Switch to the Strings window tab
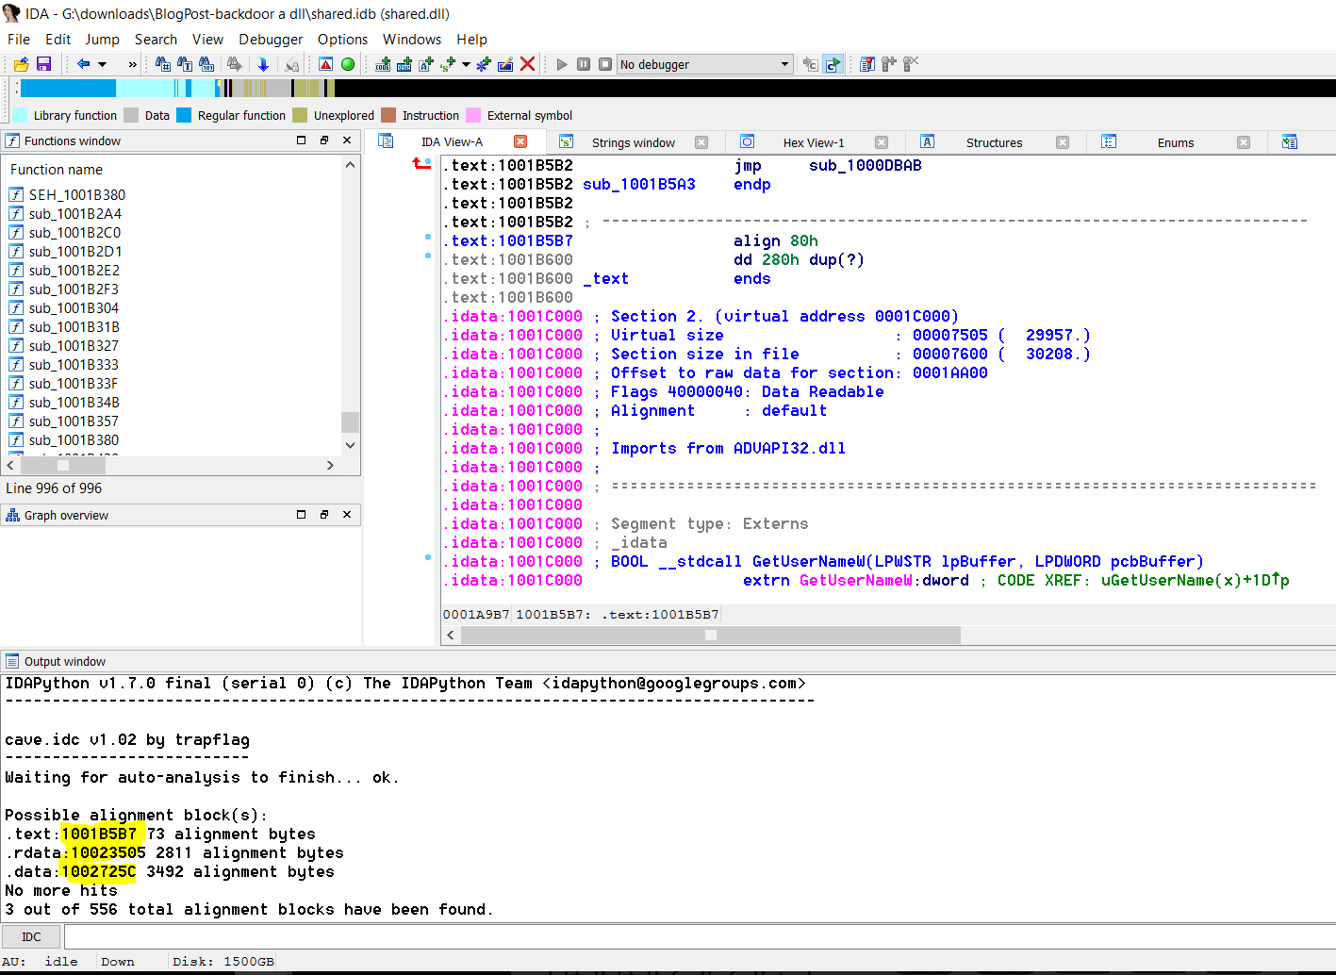The image size is (1336, 975). 633,142
